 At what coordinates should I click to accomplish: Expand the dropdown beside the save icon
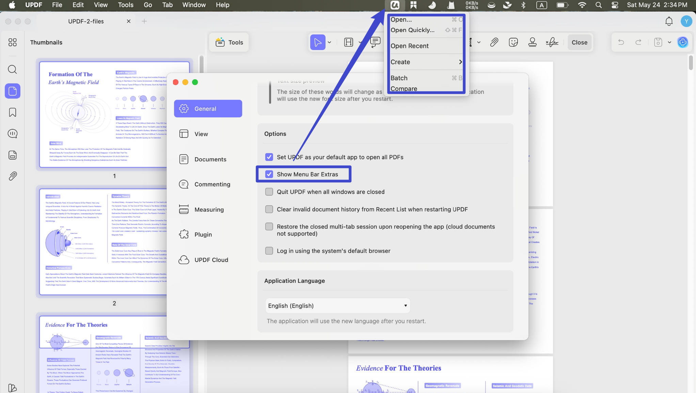669,43
